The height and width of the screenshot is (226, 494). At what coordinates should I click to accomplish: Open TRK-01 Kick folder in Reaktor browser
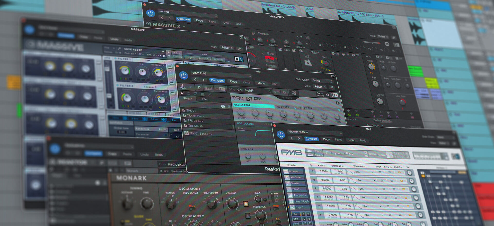207,121
